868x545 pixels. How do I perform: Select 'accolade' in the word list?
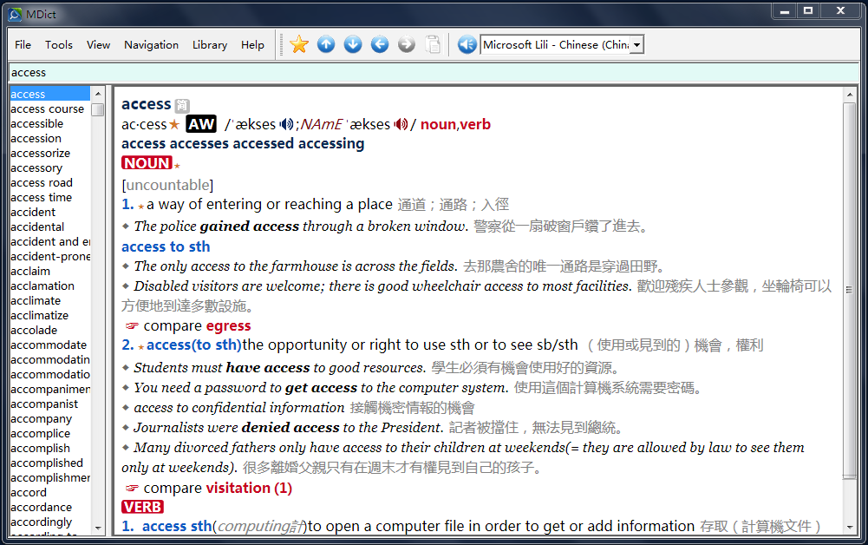pyautogui.click(x=34, y=330)
